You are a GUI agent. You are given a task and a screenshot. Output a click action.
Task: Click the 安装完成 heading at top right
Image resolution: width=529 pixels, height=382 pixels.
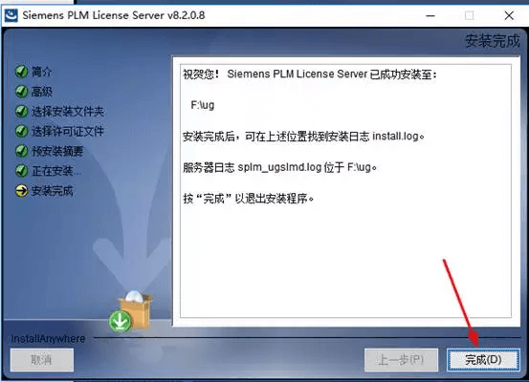493,41
